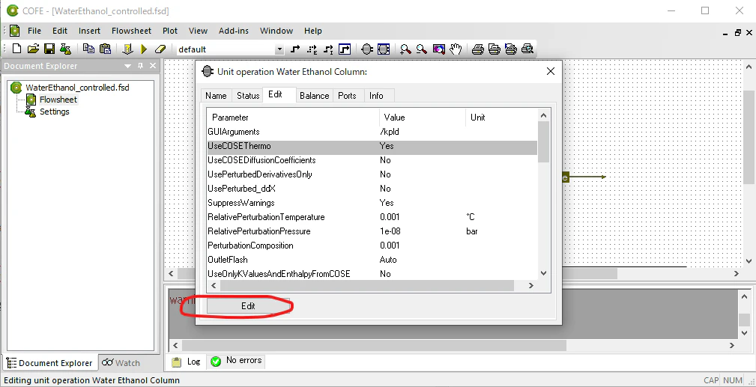Open the Insert menu
The height and width of the screenshot is (387, 756).
[89, 31]
